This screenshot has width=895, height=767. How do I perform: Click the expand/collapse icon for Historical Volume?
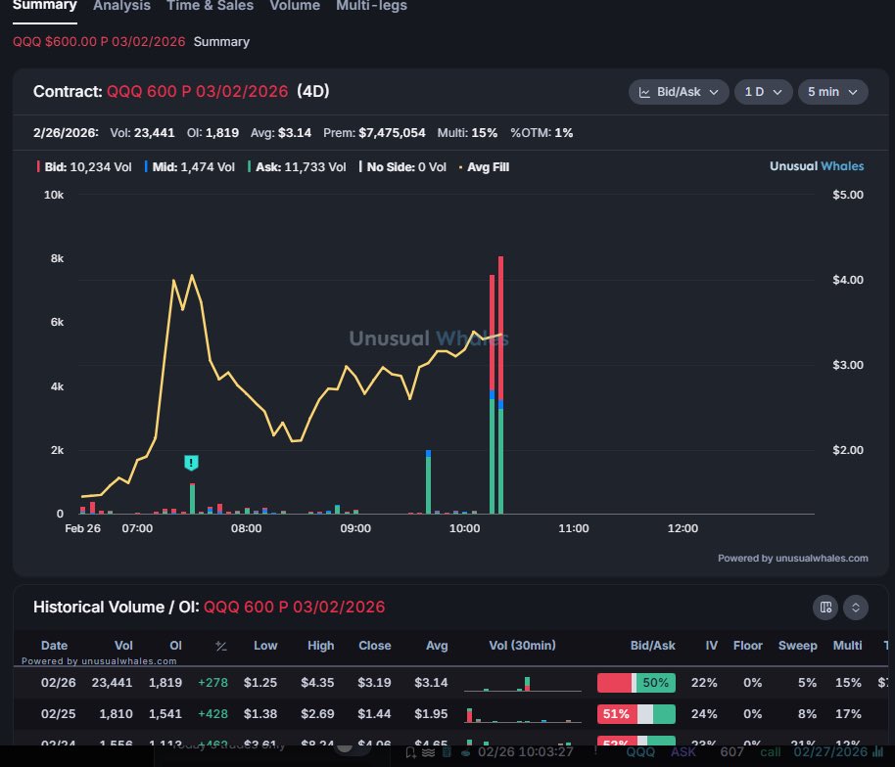pyautogui.click(x=856, y=608)
